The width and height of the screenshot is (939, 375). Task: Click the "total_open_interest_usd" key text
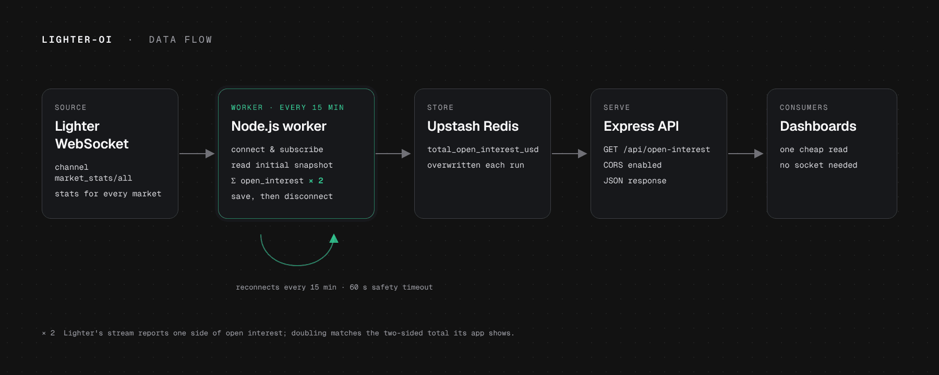coord(483,149)
